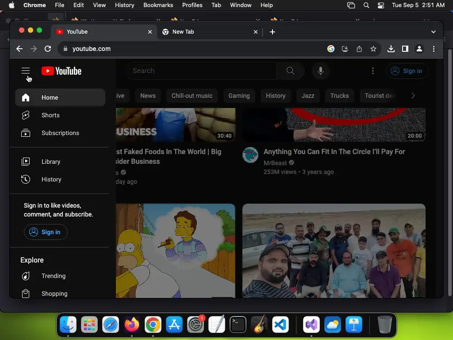Viewport: 453px width, 340px height.
Task: Open Shopping under Explore
Action: 60,293
